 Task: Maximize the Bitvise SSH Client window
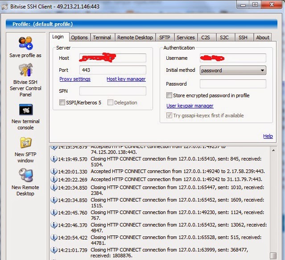coord(255,5)
